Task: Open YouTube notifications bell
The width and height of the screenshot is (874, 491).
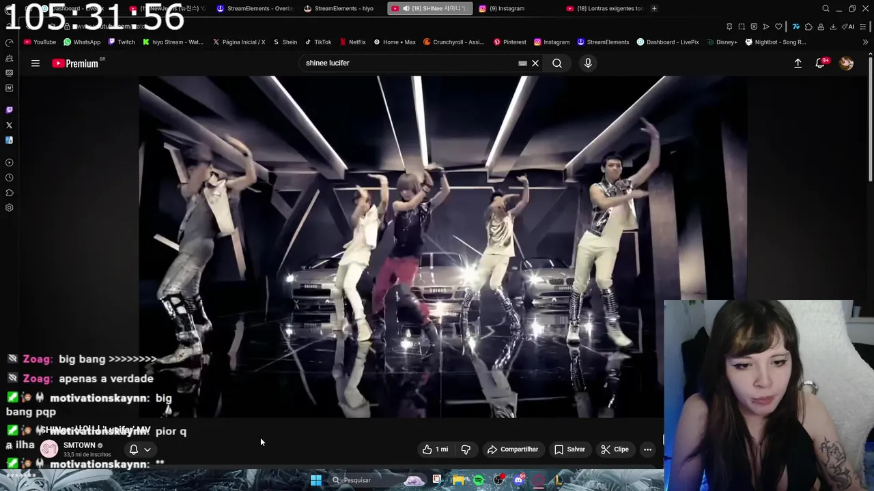Action: pyautogui.click(x=821, y=63)
